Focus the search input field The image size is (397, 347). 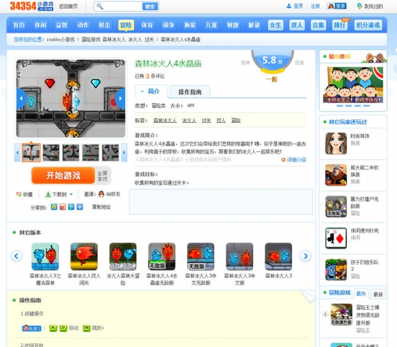point(123,6)
